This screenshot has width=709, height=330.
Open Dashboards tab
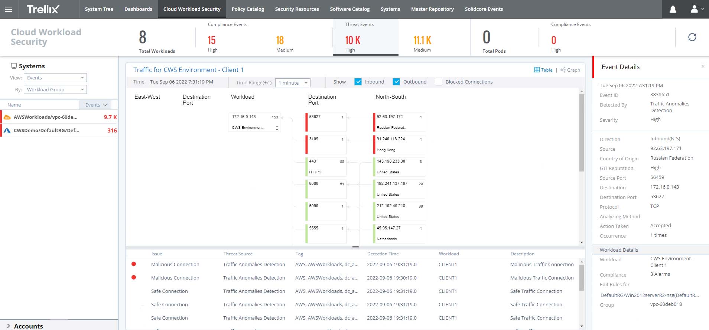click(138, 9)
